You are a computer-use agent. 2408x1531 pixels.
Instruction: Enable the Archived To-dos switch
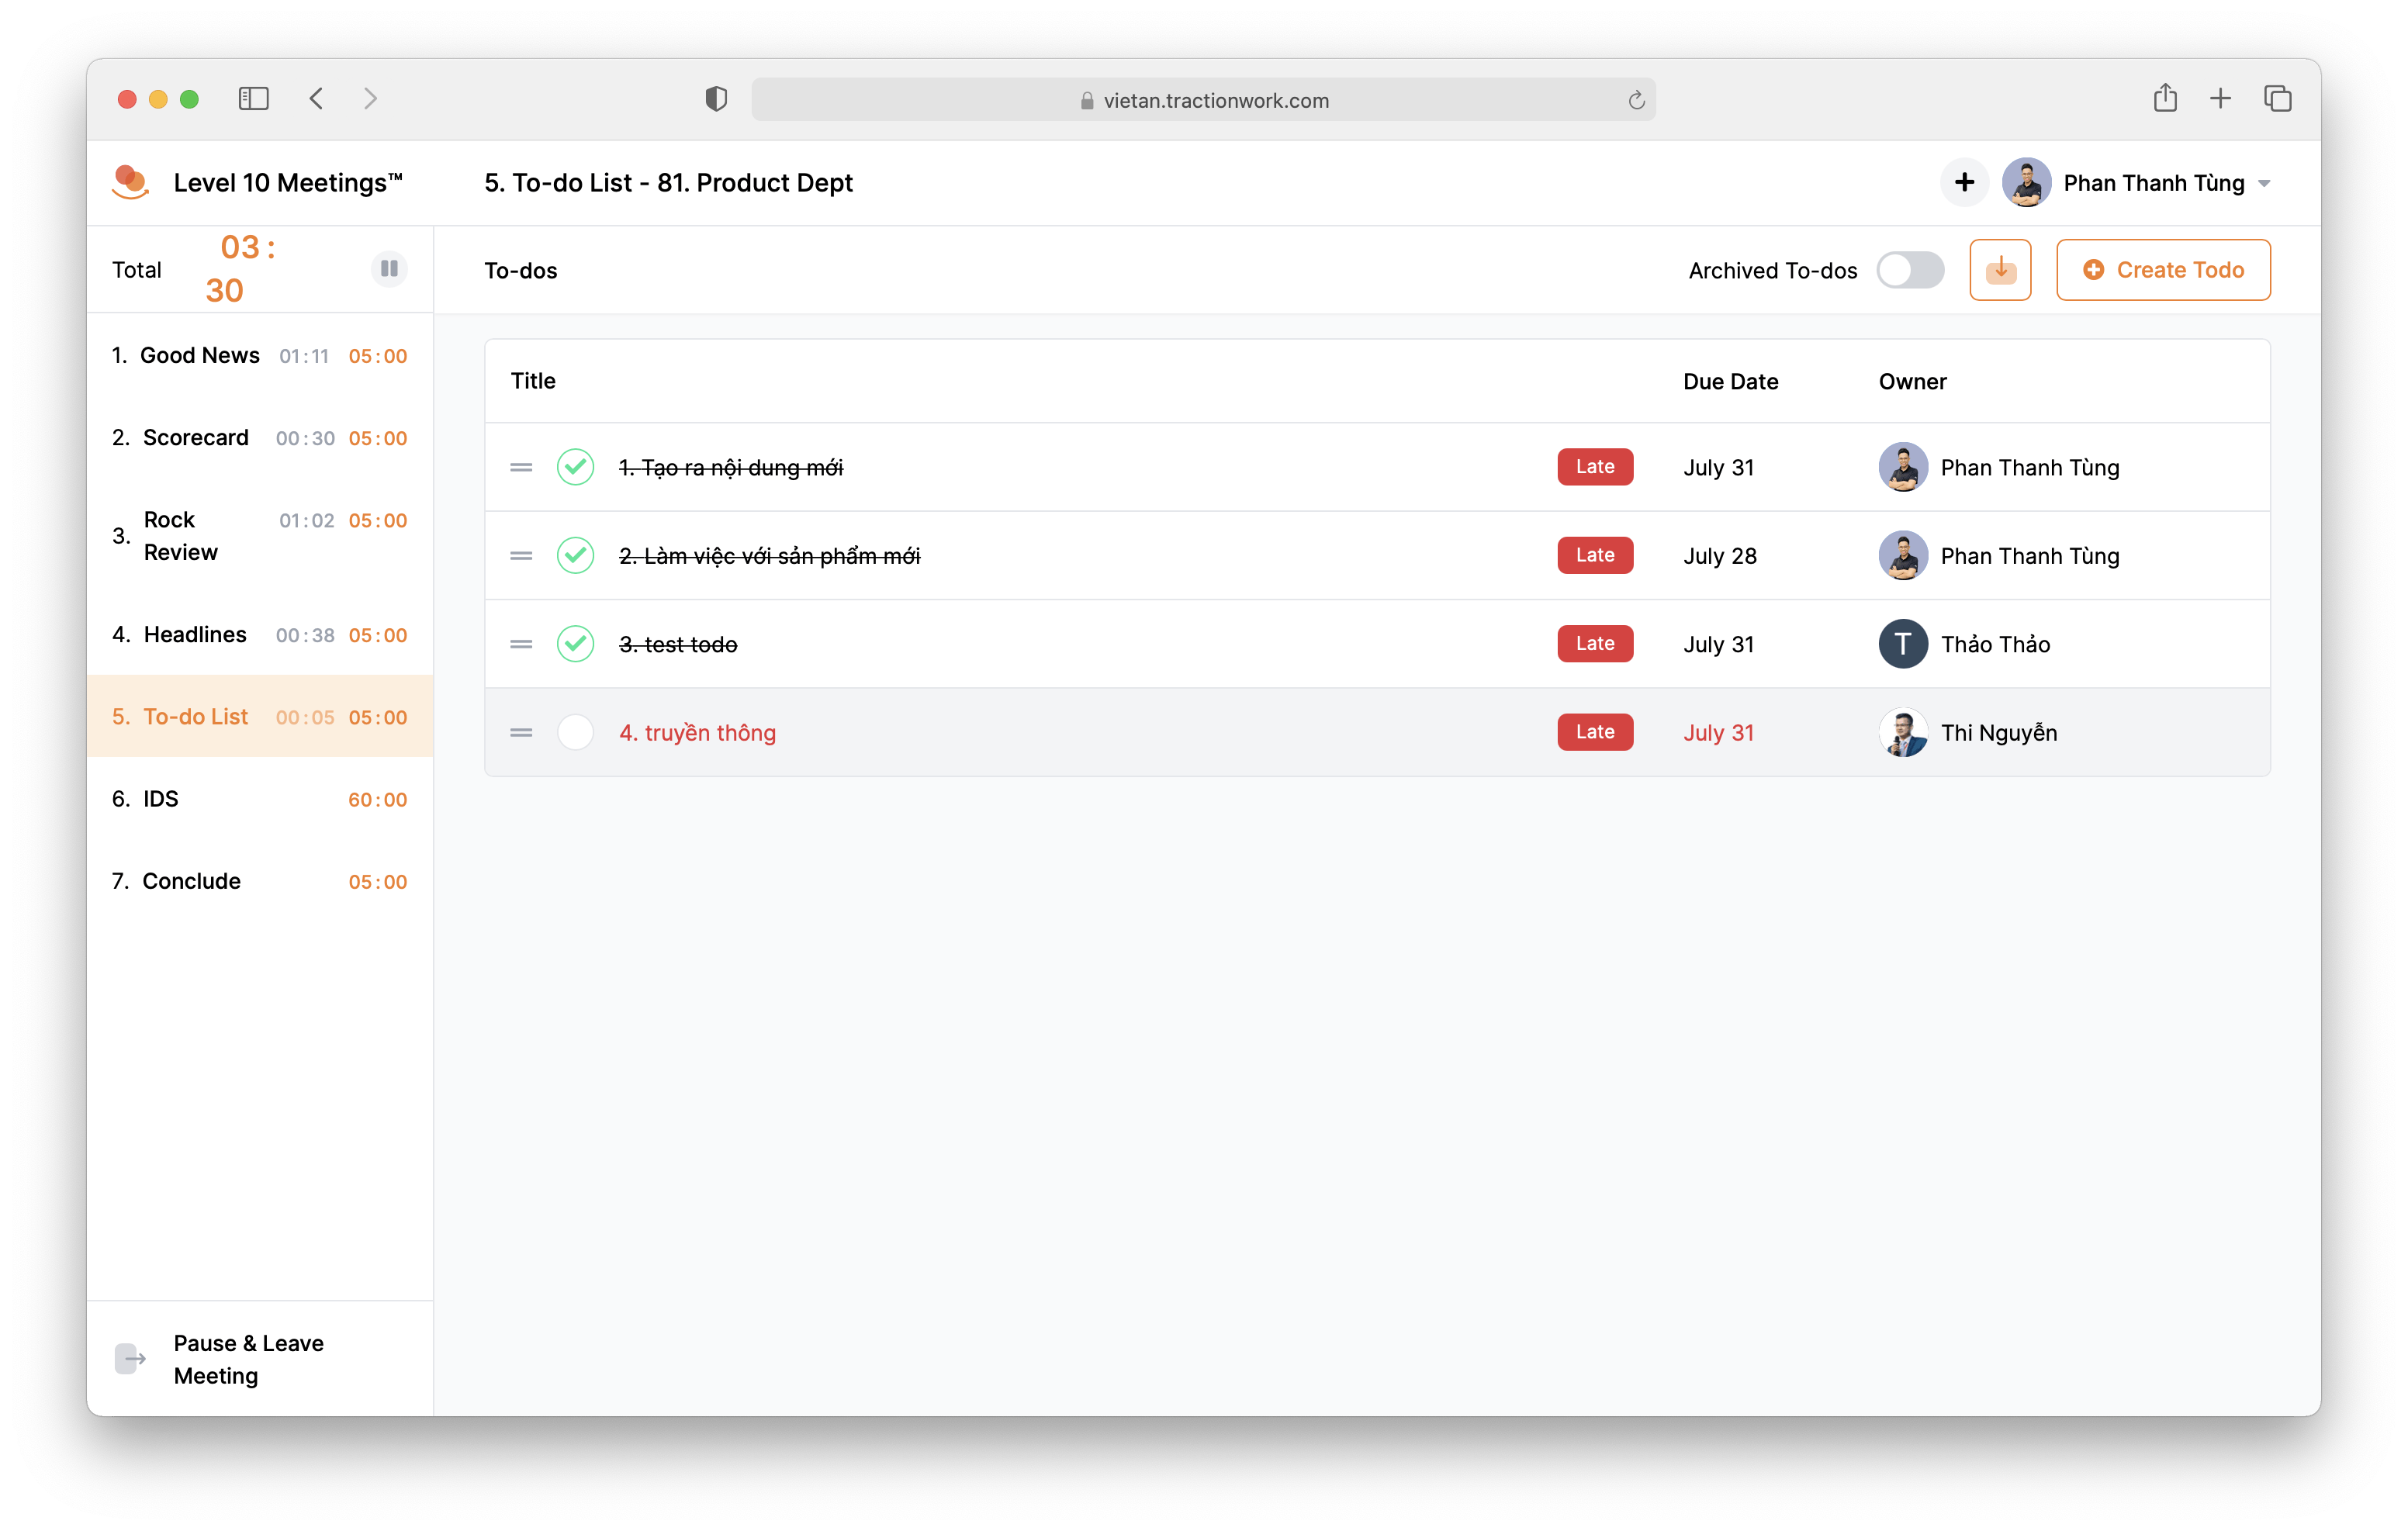coord(1910,270)
